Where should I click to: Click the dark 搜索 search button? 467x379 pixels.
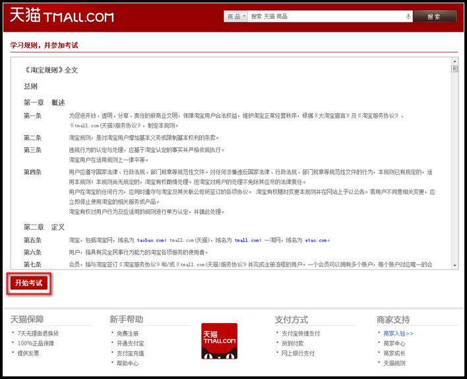[x=435, y=16]
